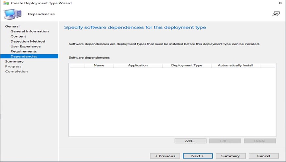The height and width of the screenshot is (162, 286).
Task: Sort by the Application column header
Action: 138,65
